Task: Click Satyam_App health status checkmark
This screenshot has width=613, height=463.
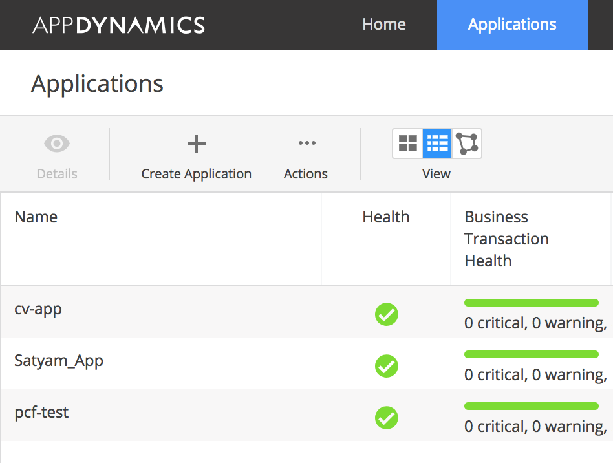Action: (386, 365)
